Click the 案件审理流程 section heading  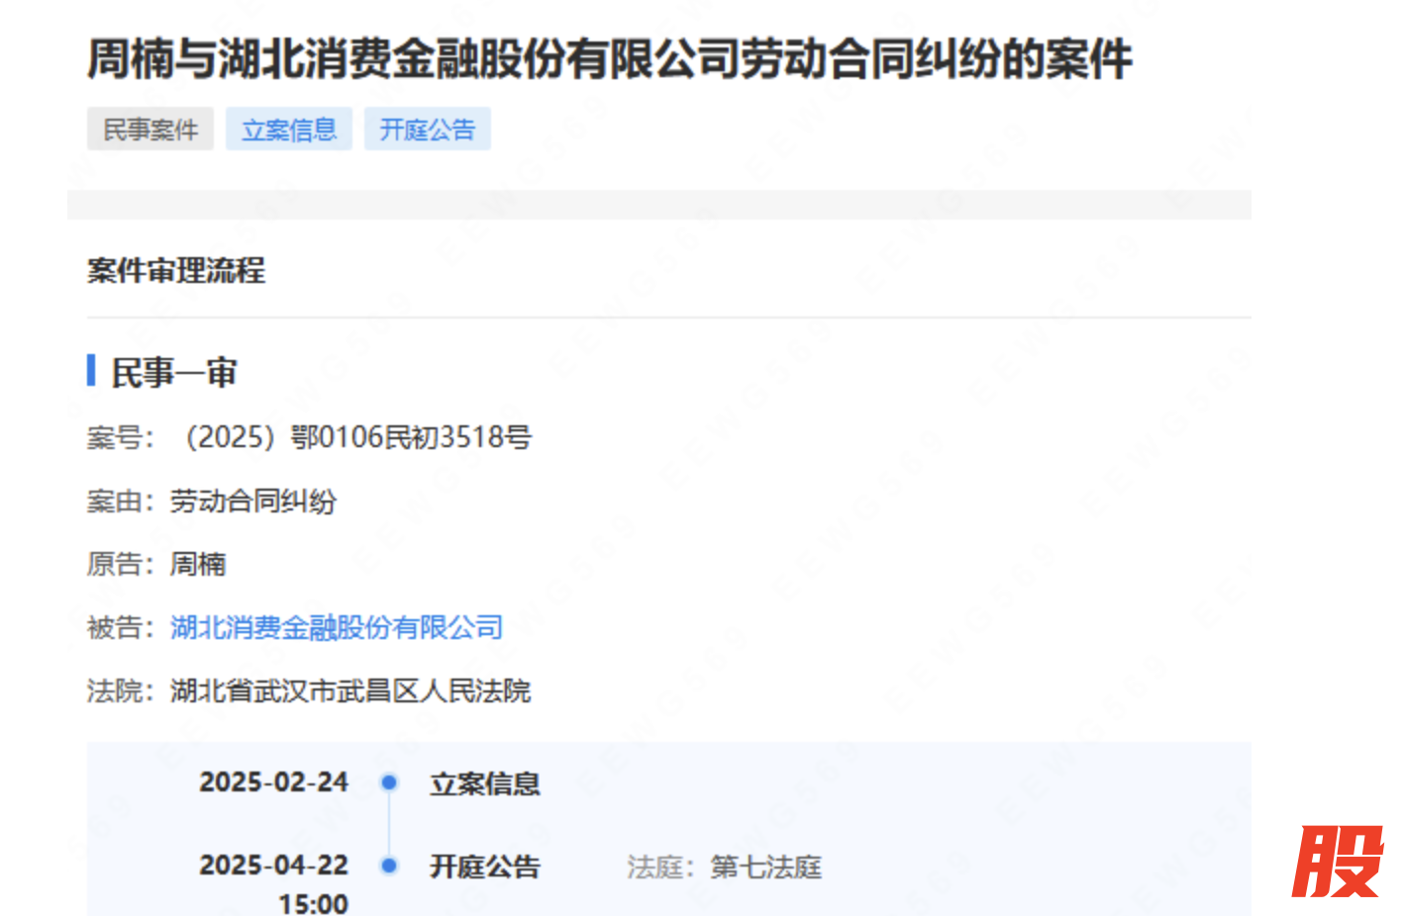pos(176,270)
